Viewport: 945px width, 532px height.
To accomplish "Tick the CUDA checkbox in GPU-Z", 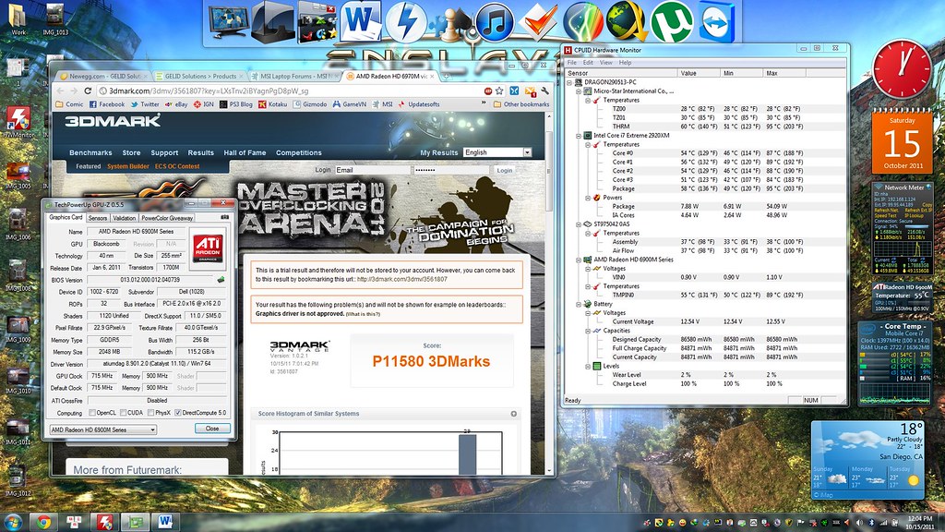I will click(123, 413).
